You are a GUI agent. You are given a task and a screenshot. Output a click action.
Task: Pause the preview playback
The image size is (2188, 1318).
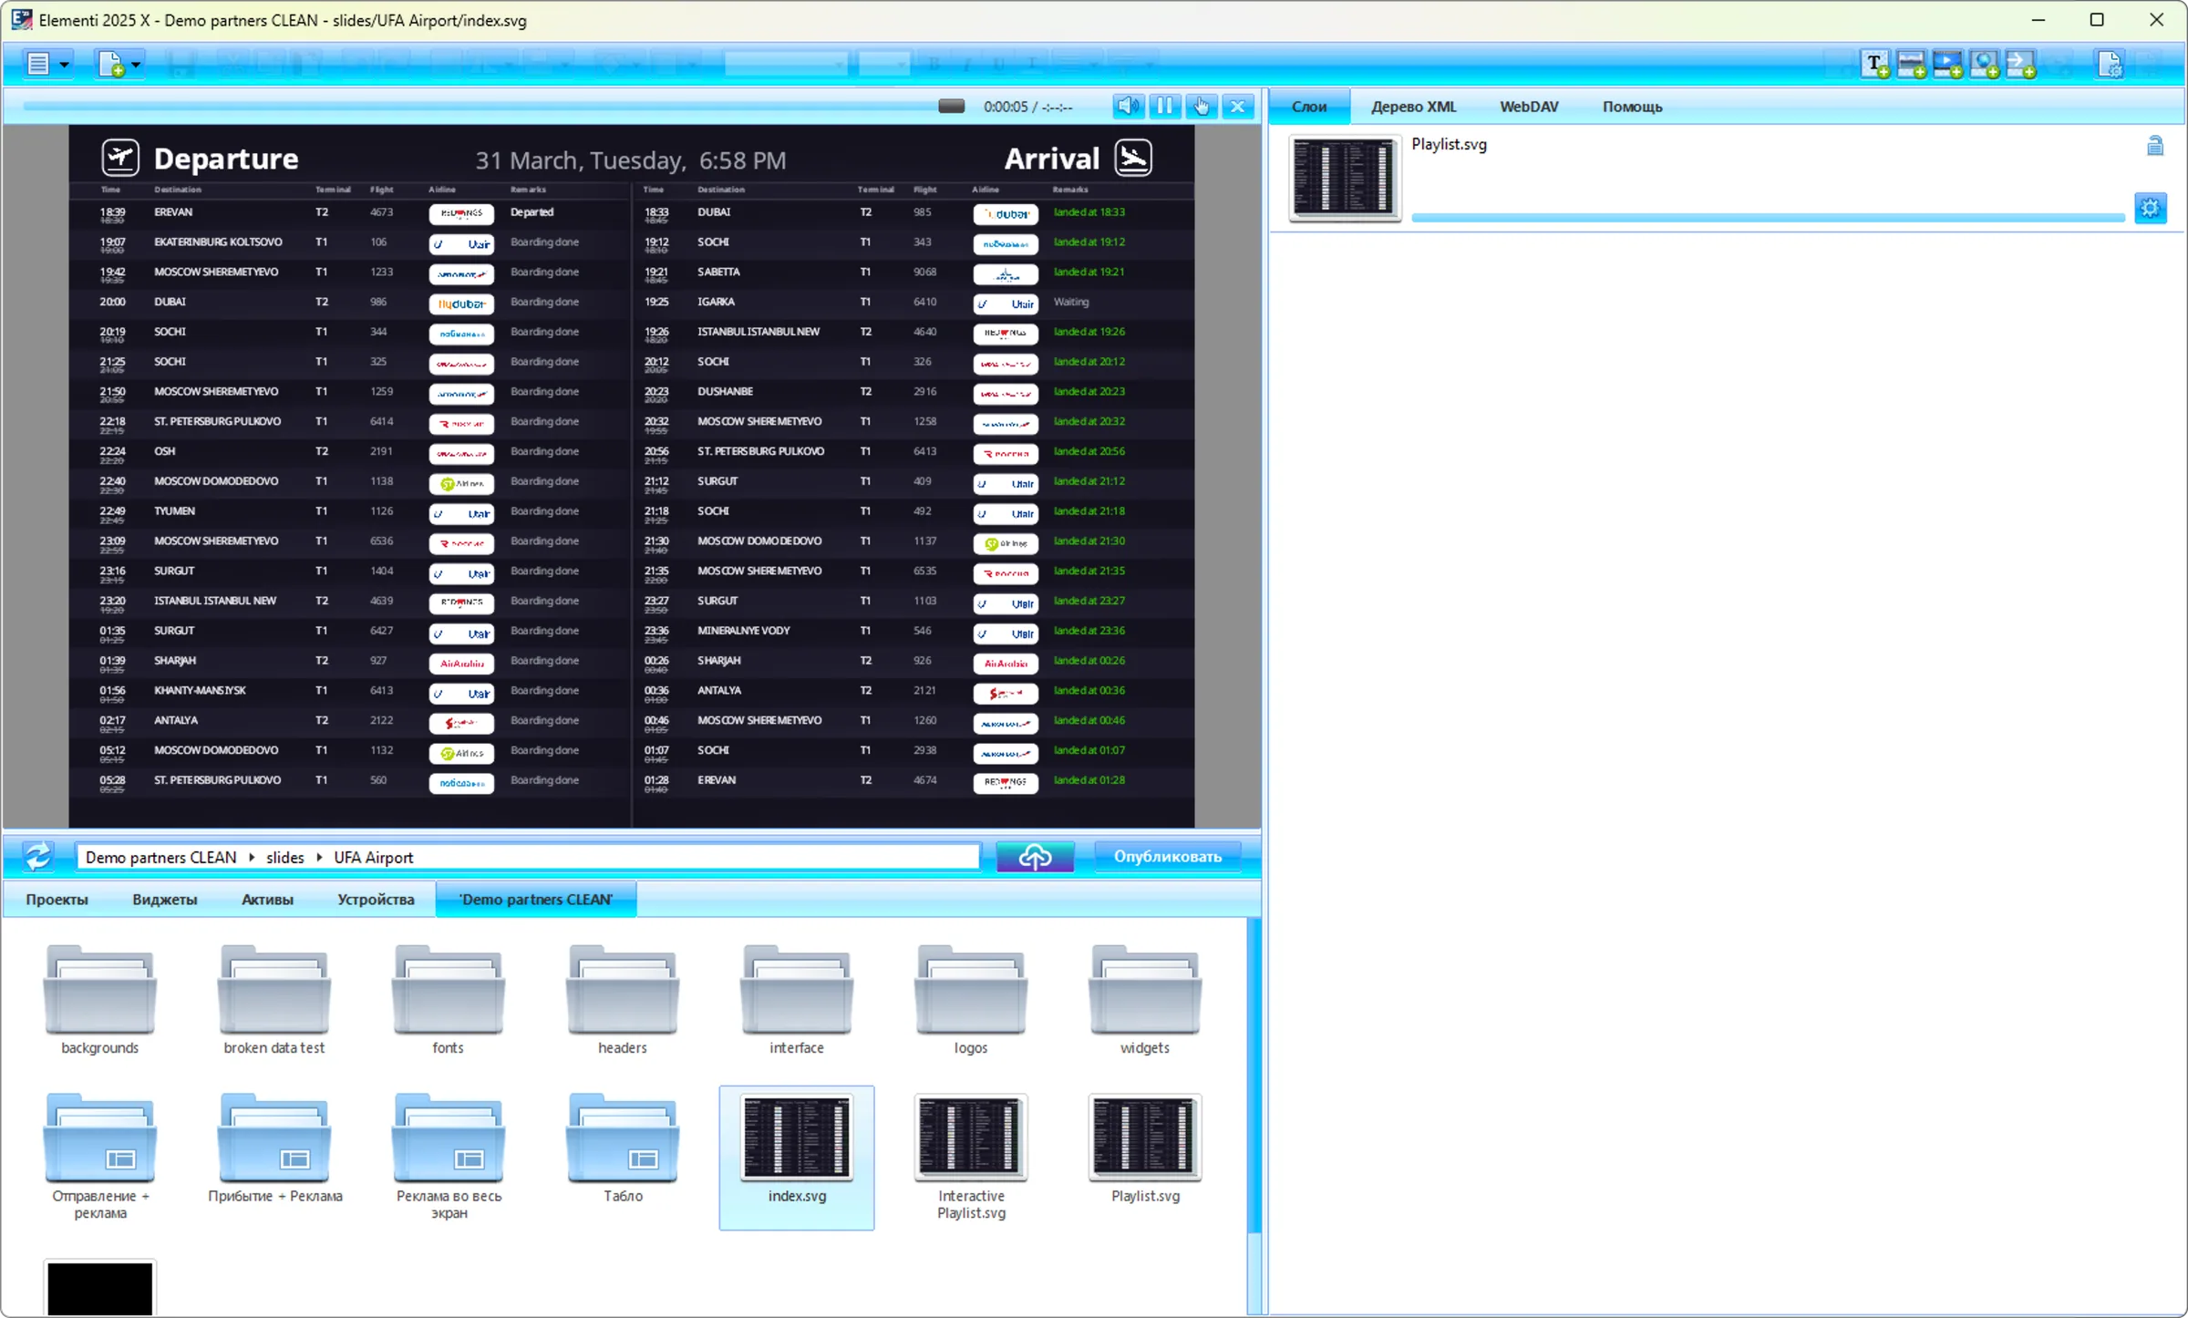1165,106
